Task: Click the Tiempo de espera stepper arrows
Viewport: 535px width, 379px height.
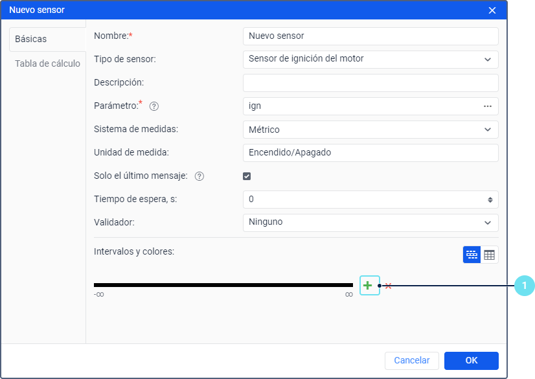Action: click(x=490, y=200)
